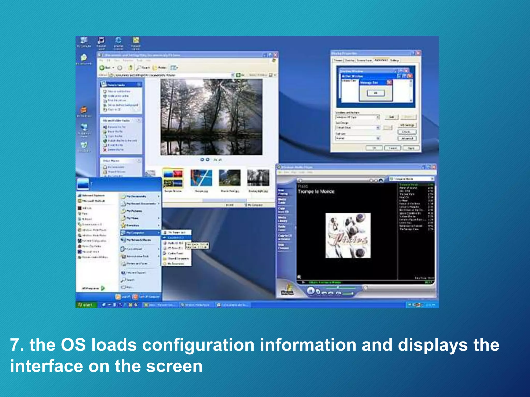Click Apply button in Display Properties
Screen dimensions: 530x397
point(411,148)
